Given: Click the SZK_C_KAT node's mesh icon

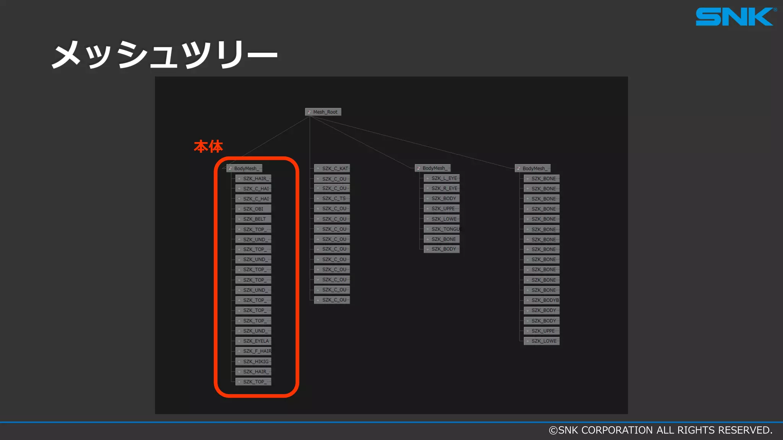Looking at the screenshot, I should coord(318,168).
